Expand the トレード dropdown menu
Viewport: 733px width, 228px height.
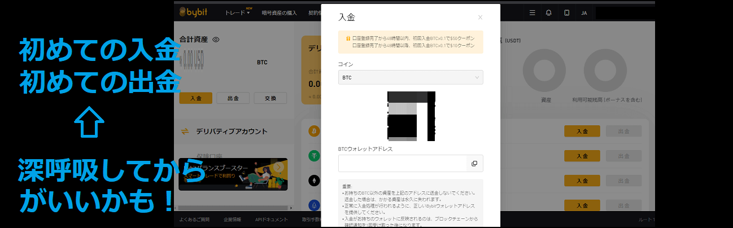click(x=237, y=12)
